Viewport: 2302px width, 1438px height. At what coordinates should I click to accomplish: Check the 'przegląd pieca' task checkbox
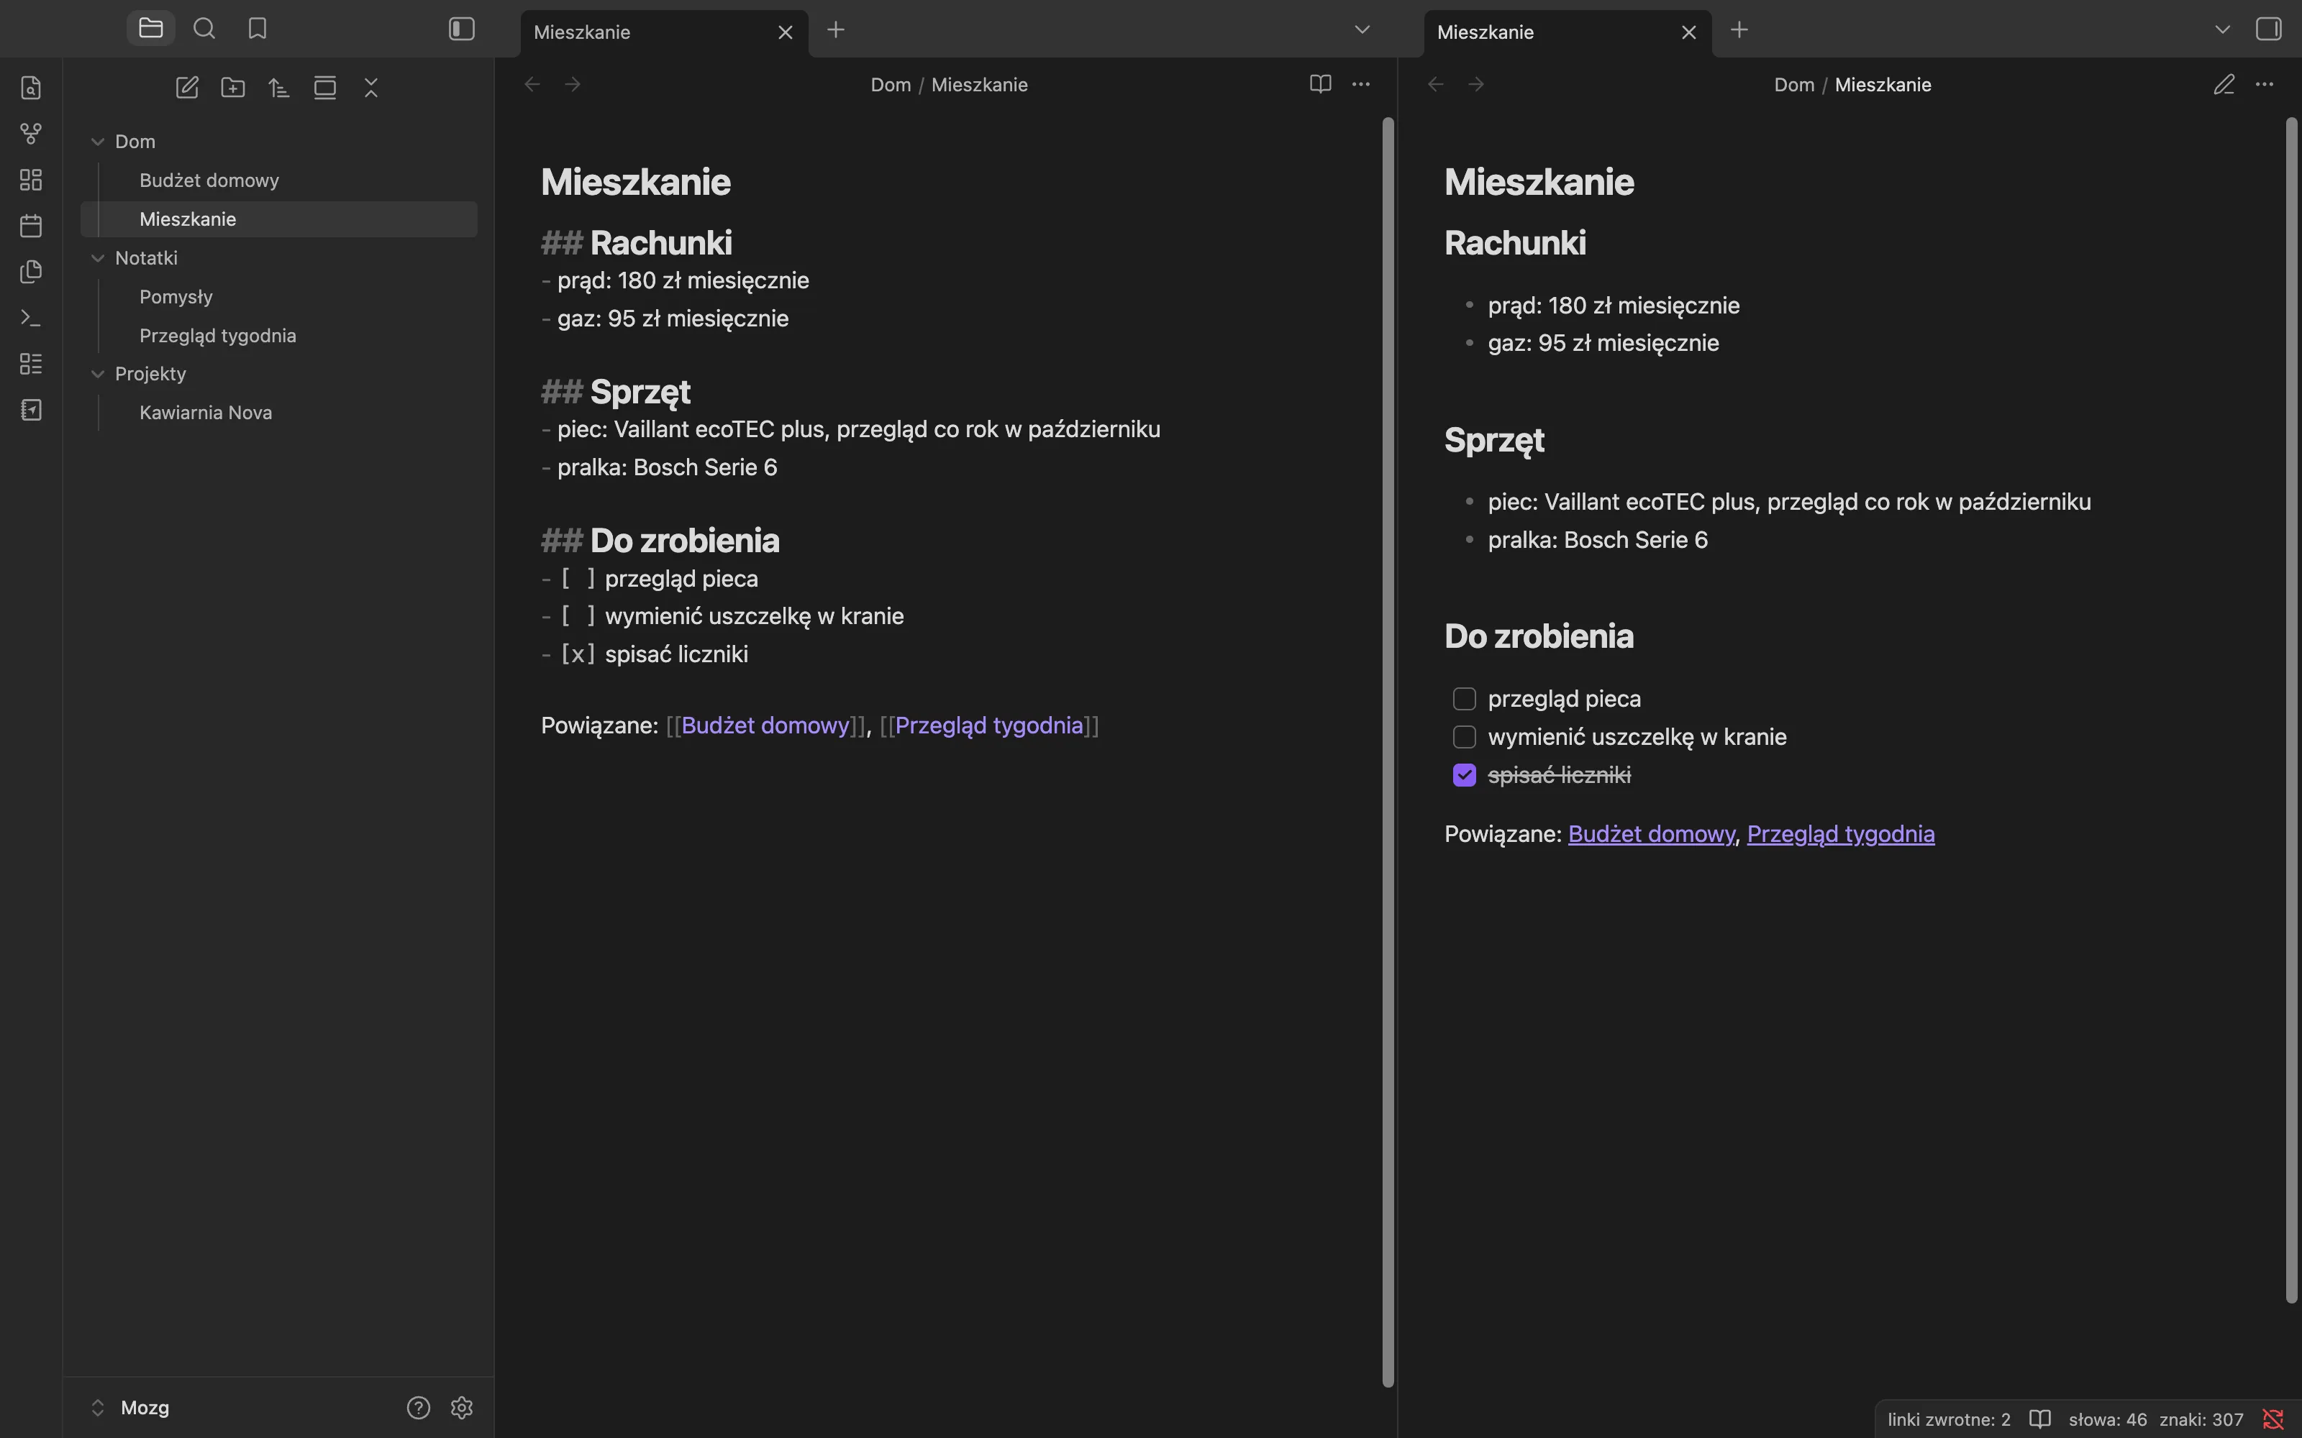click(x=1465, y=699)
